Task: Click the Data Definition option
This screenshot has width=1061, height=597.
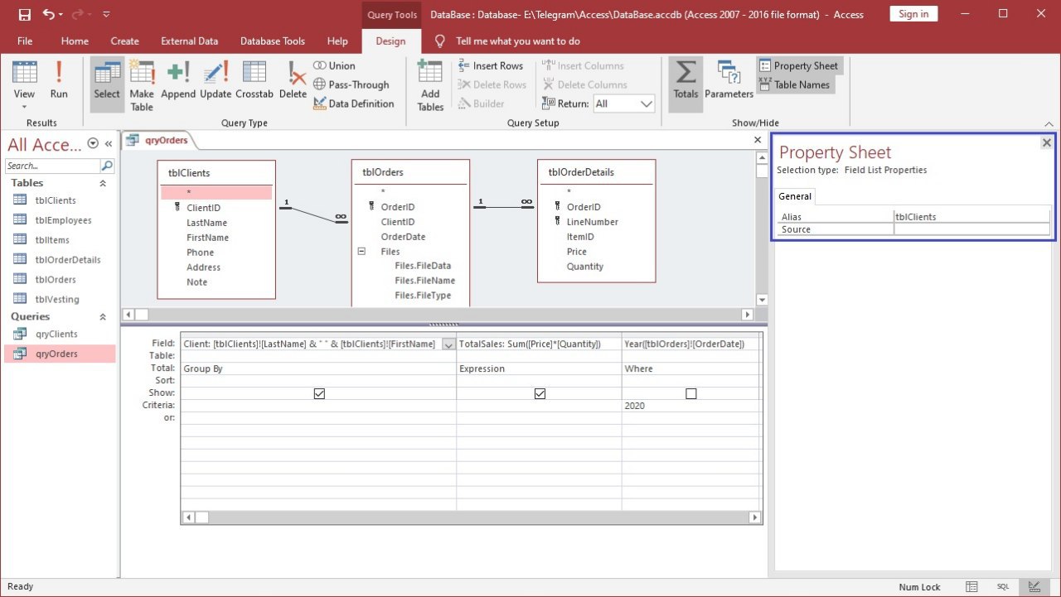Action: (x=353, y=104)
